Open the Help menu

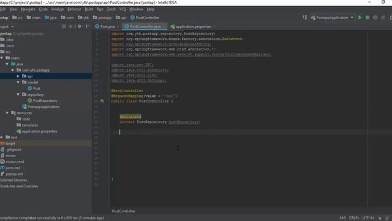tap(151, 9)
